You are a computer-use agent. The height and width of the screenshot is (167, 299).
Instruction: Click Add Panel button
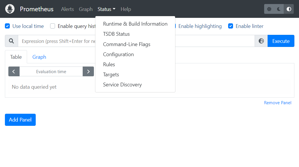20,120
